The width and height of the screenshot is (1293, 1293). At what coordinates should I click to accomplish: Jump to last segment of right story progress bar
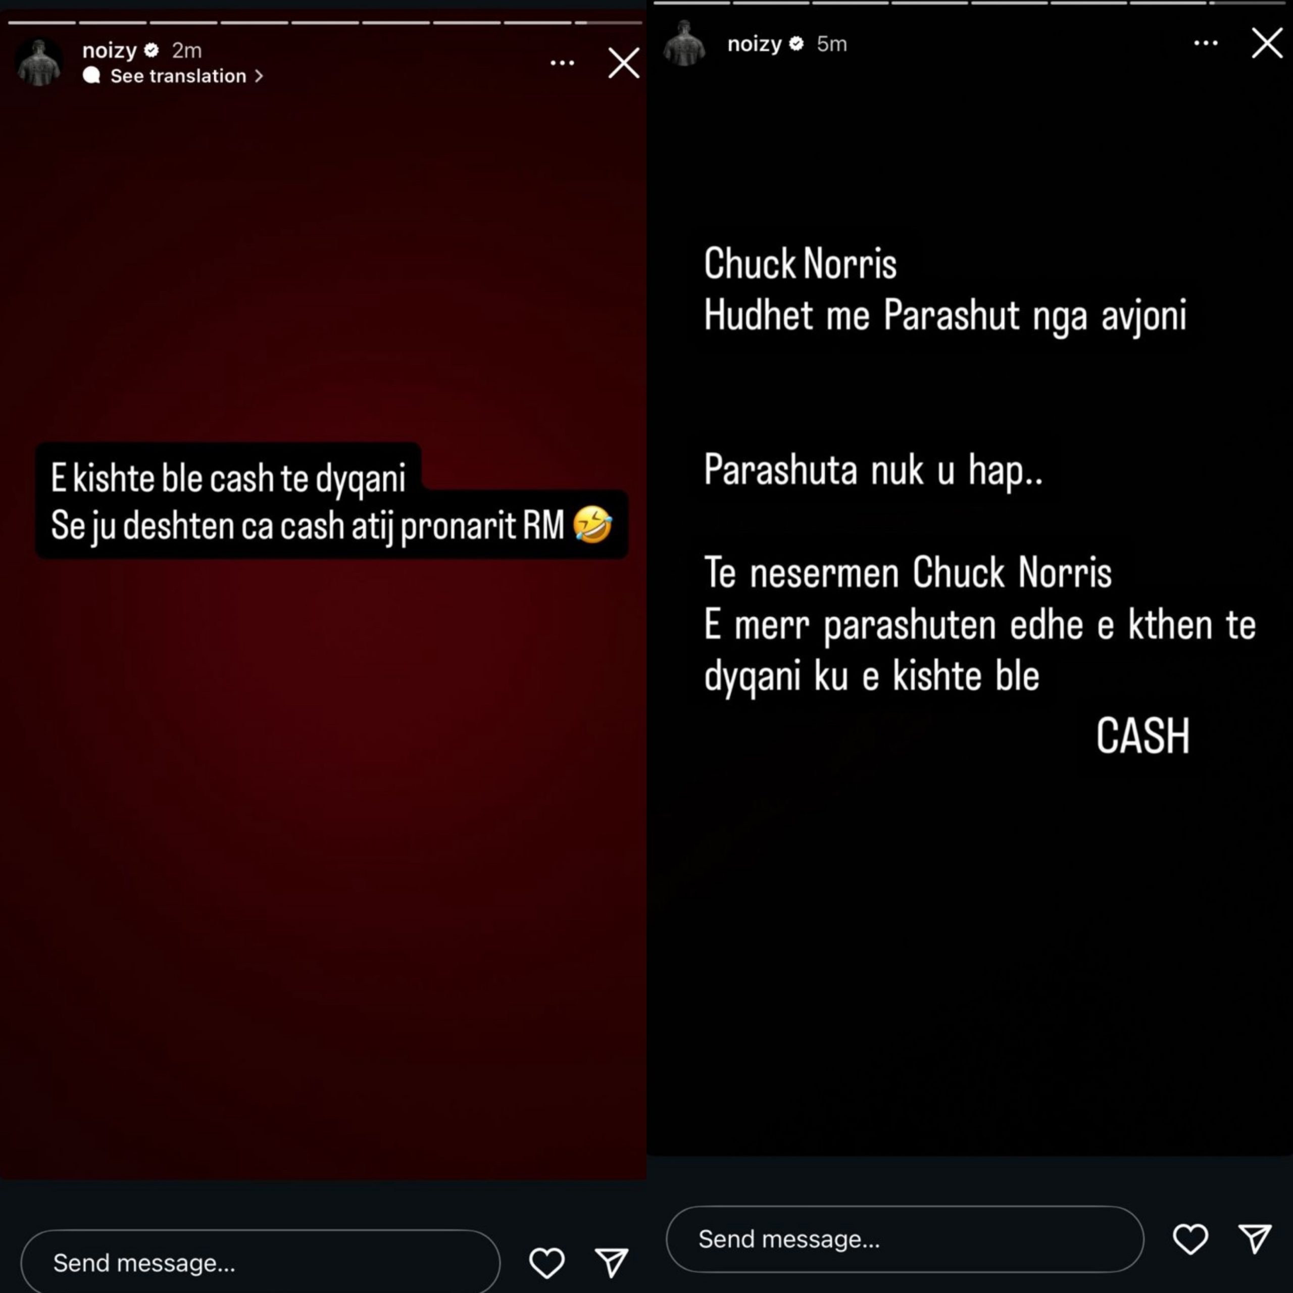pos(1247,3)
